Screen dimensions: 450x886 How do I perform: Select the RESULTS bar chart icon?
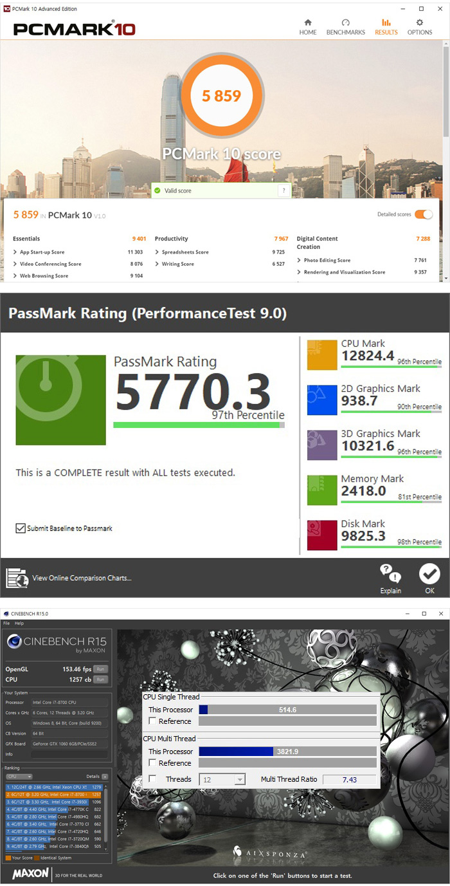point(386,23)
